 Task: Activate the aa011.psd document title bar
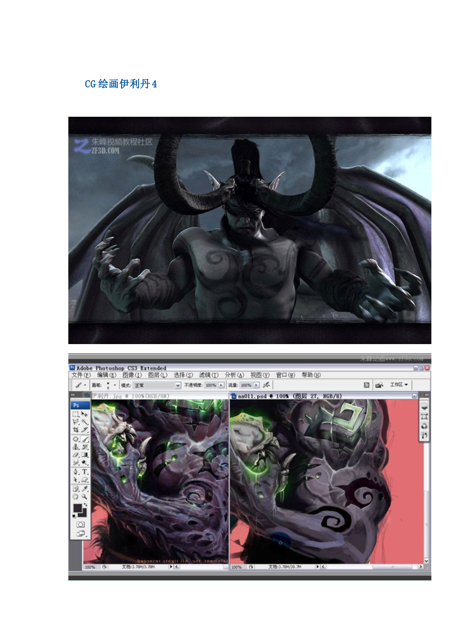coord(323,396)
